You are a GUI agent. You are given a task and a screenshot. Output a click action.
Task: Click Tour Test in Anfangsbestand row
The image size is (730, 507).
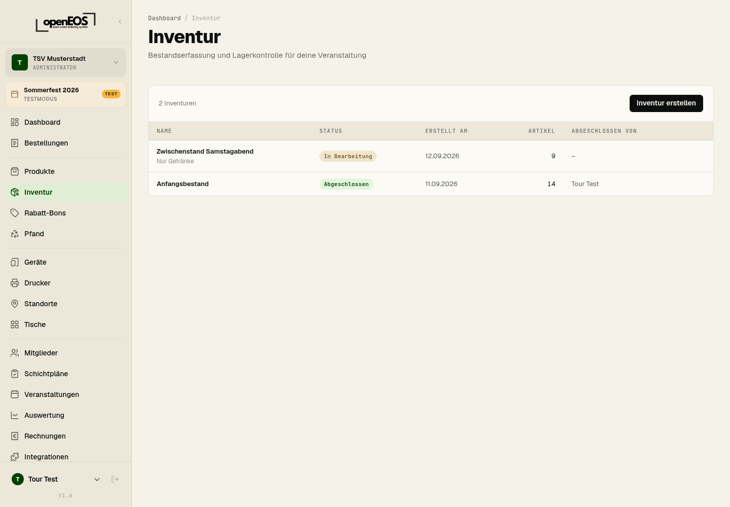click(x=585, y=184)
